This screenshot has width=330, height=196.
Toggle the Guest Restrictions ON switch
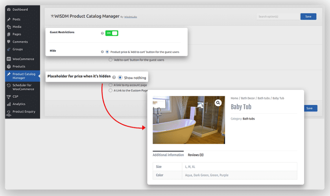tap(112, 33)
